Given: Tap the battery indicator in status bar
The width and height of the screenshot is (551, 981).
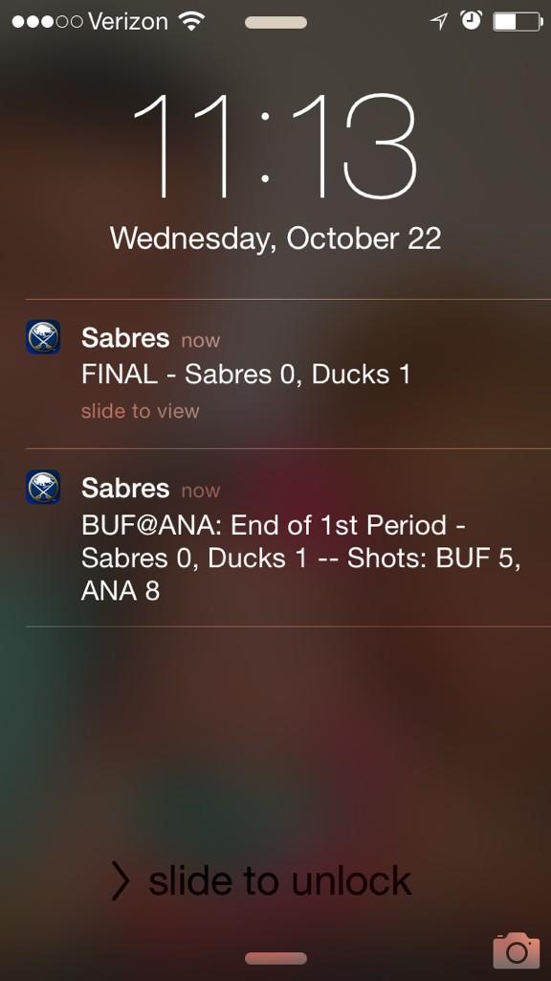Looking at the screenshot, I should point(518,22).
